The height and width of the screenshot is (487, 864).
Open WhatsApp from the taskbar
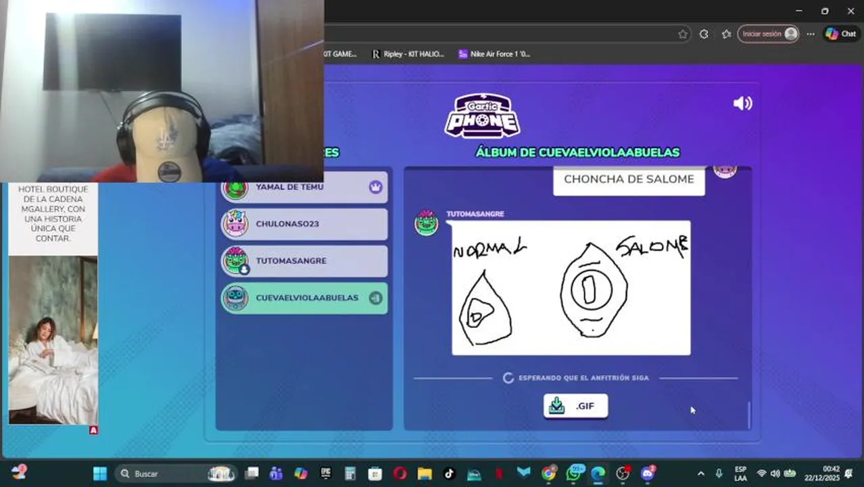pos(573,473)
